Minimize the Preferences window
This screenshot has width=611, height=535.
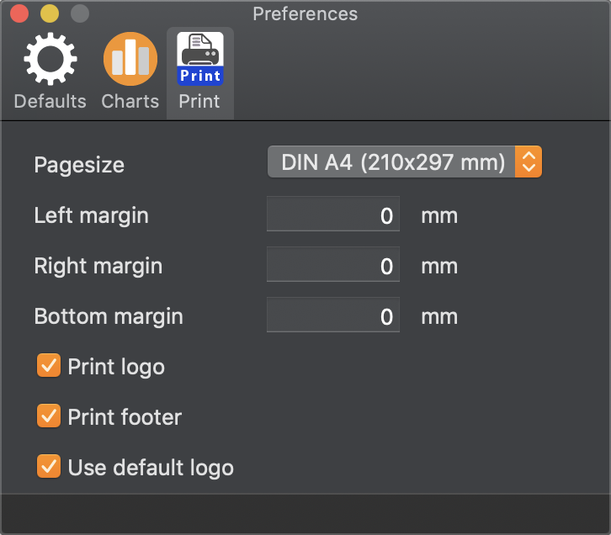50,13
